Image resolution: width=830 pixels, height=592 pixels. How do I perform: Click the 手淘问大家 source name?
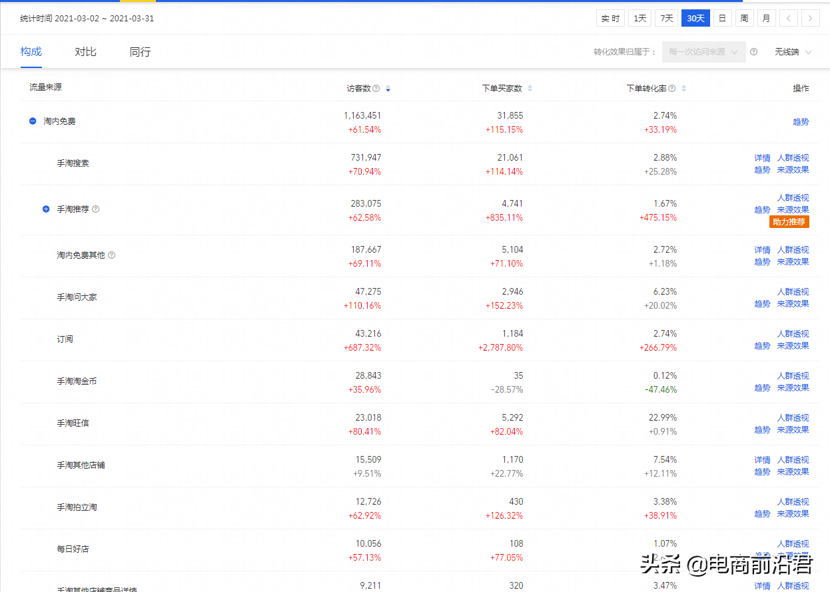pos(77,297)
